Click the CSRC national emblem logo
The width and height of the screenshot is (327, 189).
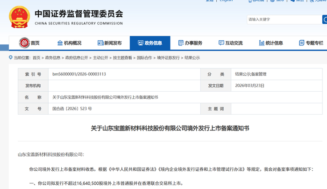point(19,17)
